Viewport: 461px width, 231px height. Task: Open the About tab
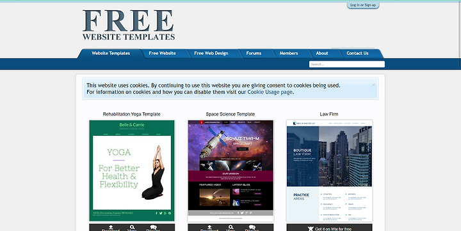(x=322, y=54)
